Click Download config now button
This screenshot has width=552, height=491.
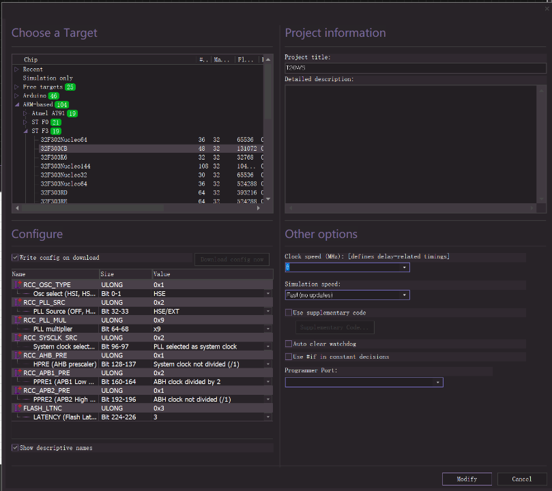tap(231, 259)
